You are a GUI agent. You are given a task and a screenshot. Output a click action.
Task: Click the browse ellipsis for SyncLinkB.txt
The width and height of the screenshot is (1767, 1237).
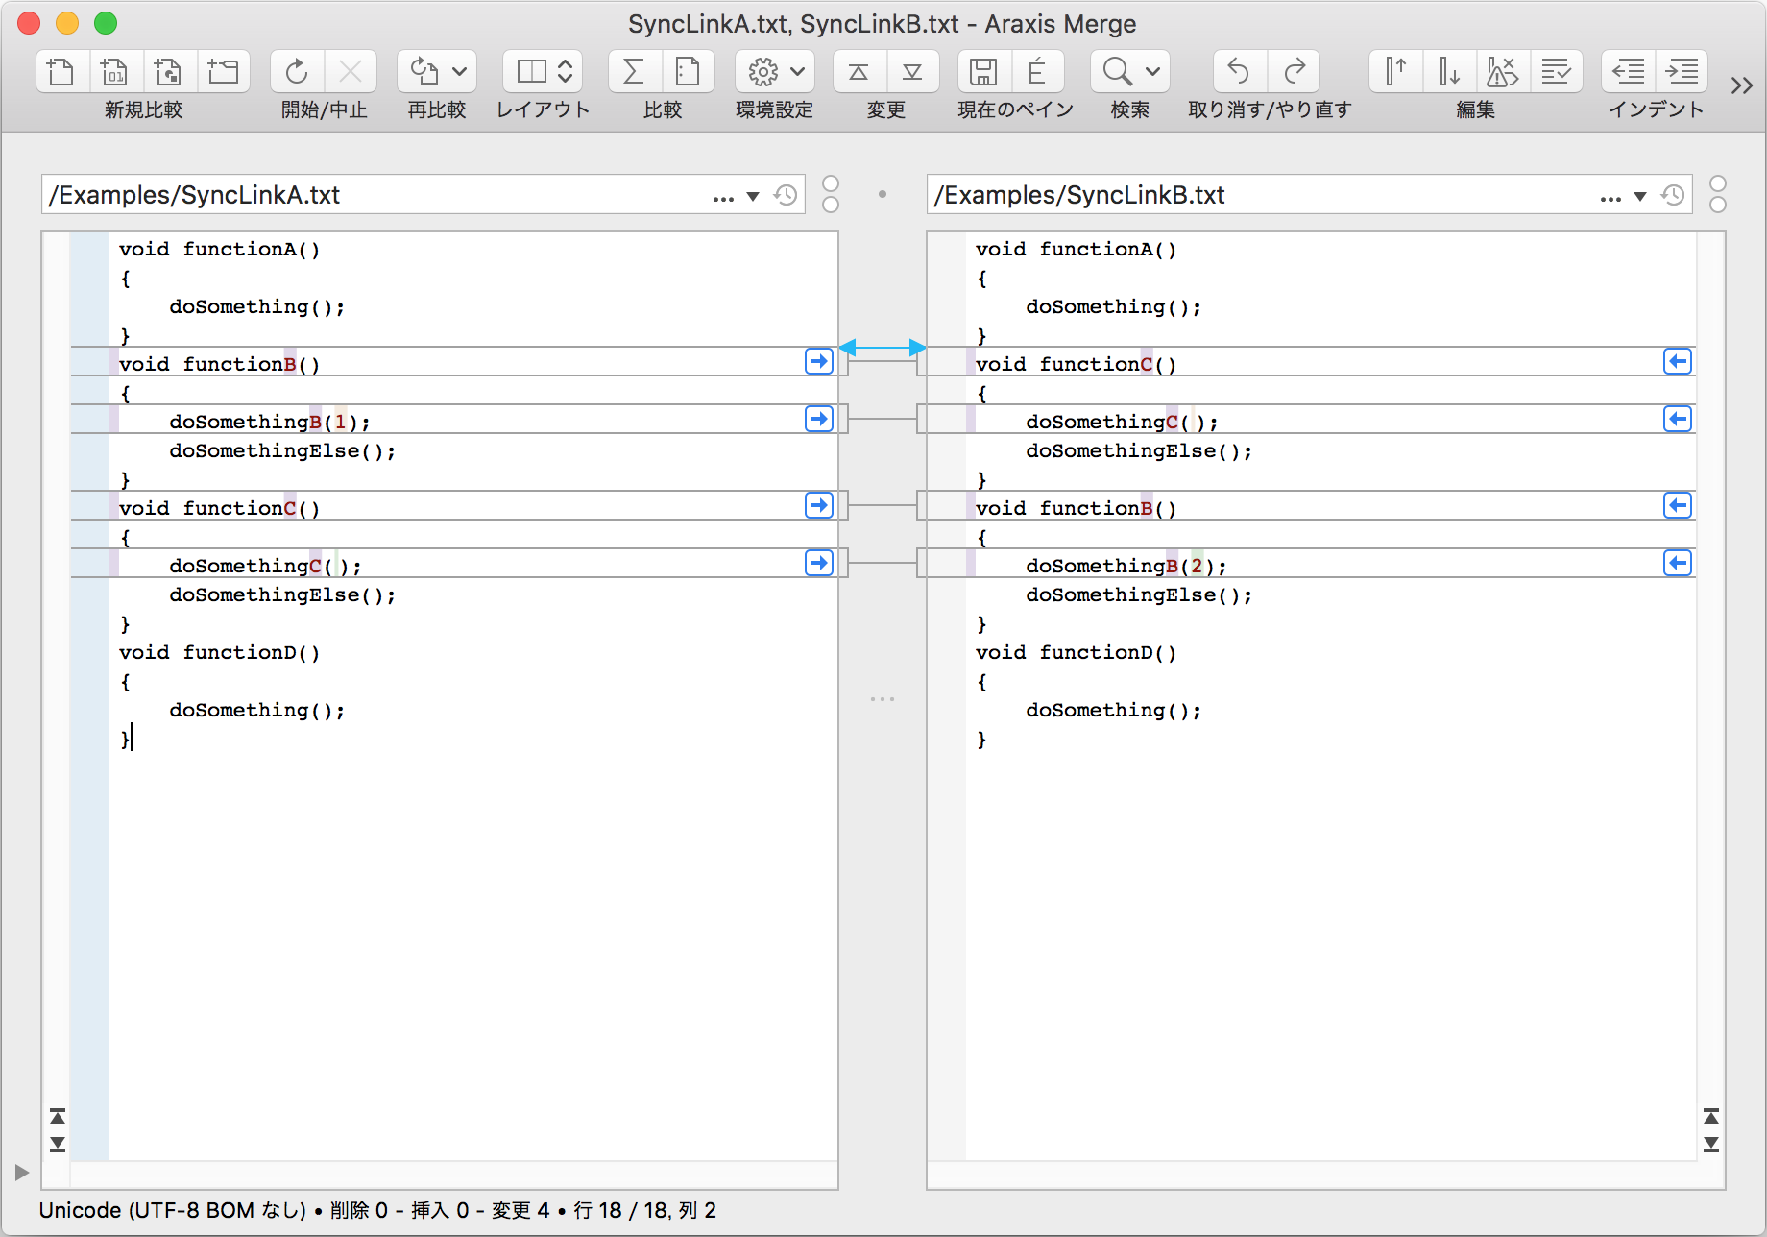coord(1610,197)
